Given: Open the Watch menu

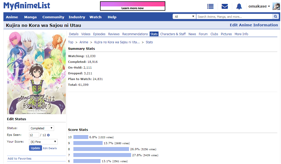Looking at the screenshot, I should point(95,17).
